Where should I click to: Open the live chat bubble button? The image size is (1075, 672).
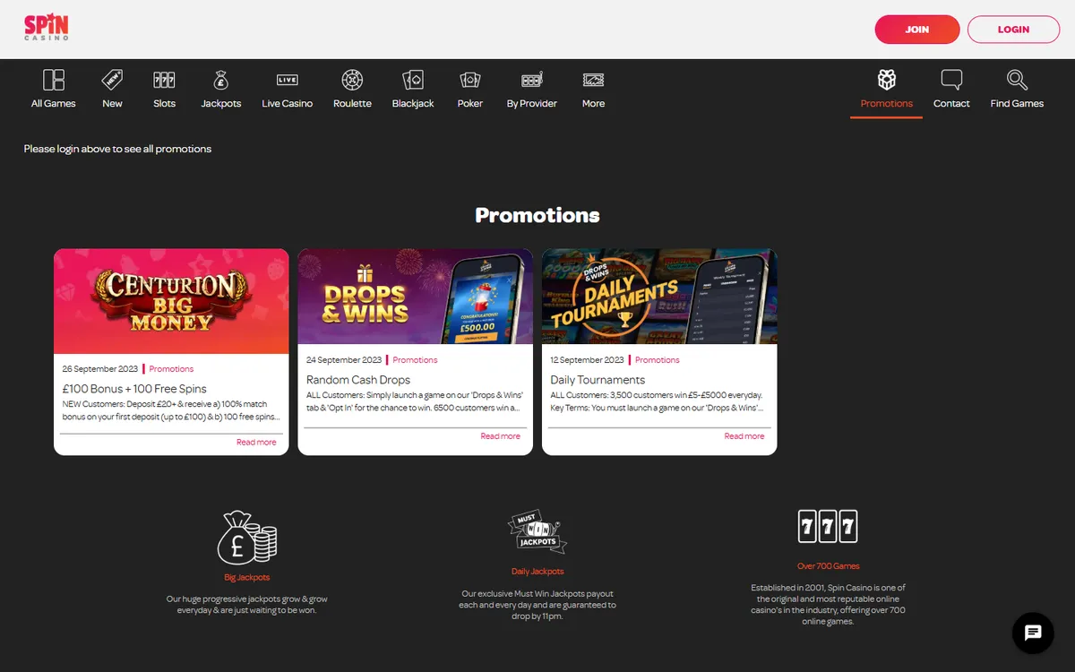(1033, 633)
